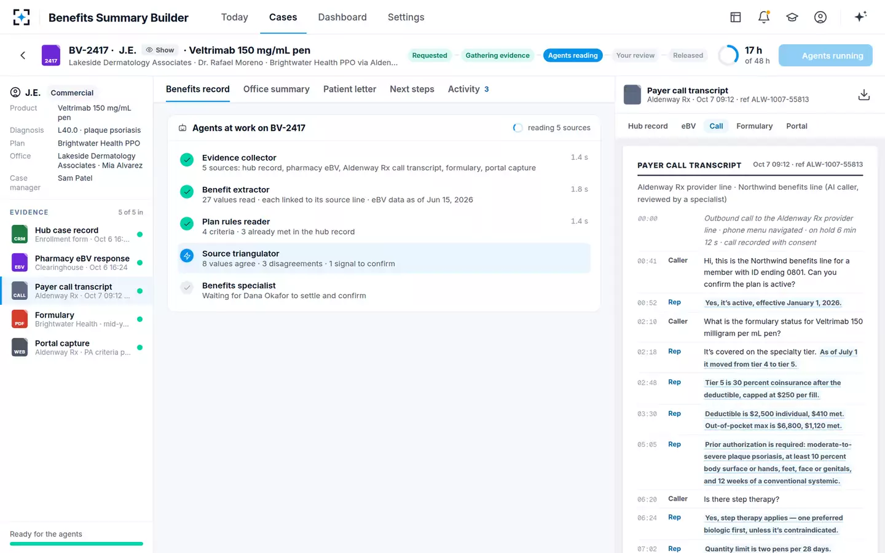
Task: Switch to the Patient letter tab
Action: 350,89
